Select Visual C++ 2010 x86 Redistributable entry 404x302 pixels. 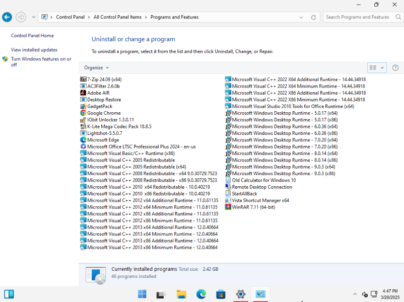point(145,194)
